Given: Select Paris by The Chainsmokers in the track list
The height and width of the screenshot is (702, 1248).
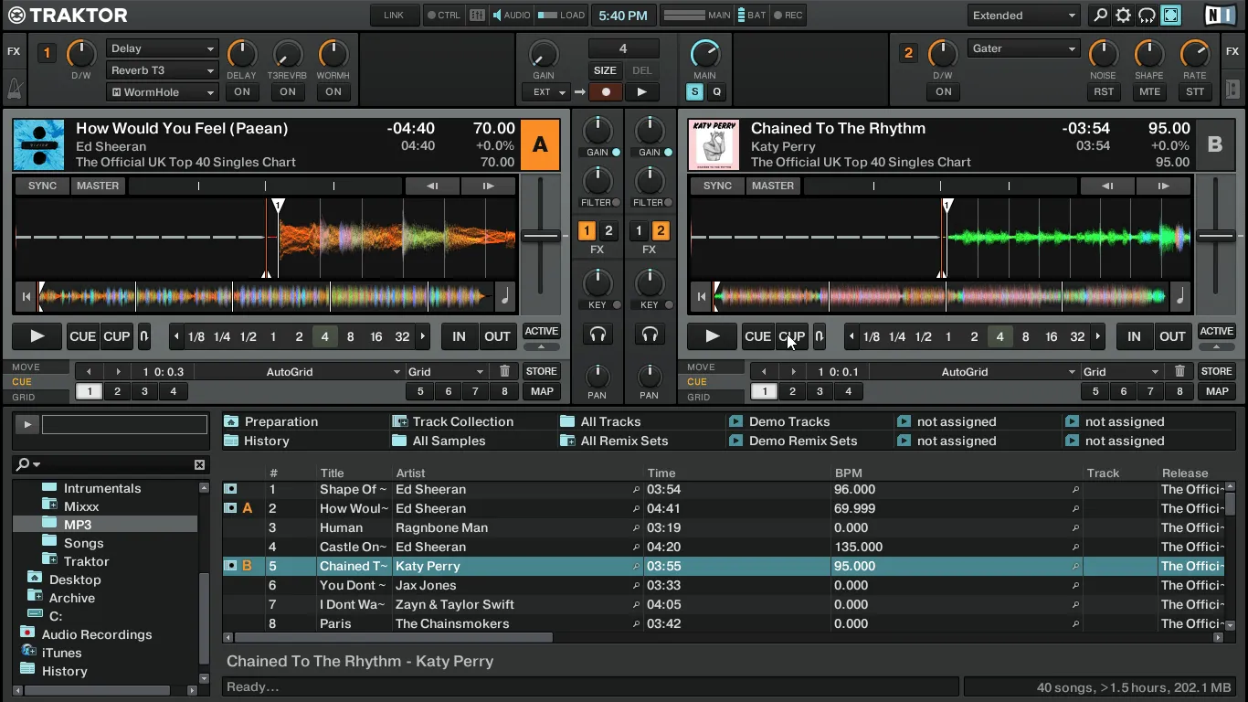Looking at the screenshot, I should (x=411, y=623).
